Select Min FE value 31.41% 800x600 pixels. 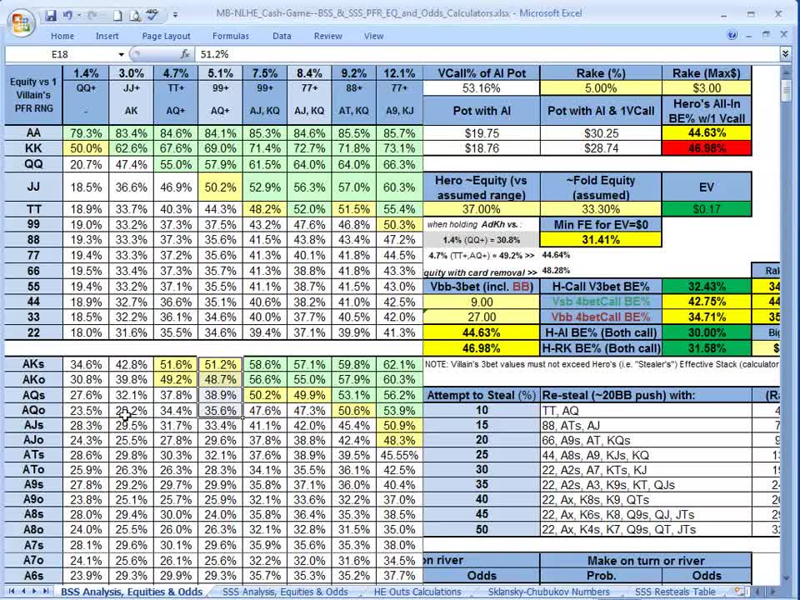[x=601, y=240]
